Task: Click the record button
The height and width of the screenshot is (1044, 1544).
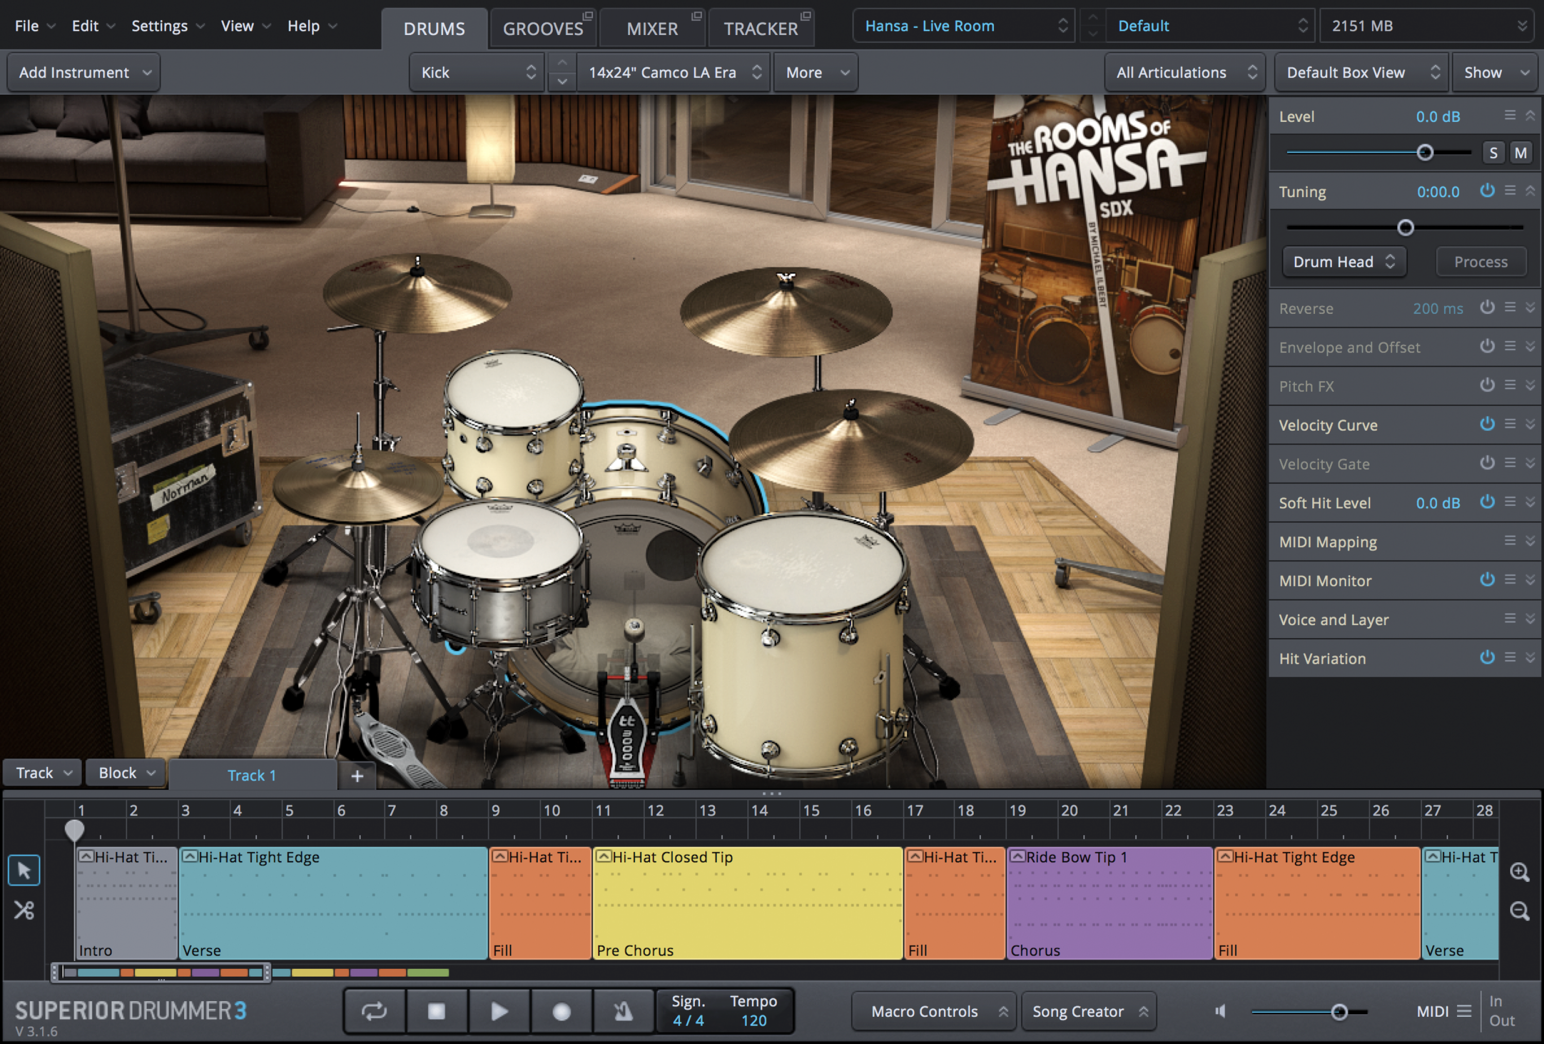Action: click(562, 1011)
